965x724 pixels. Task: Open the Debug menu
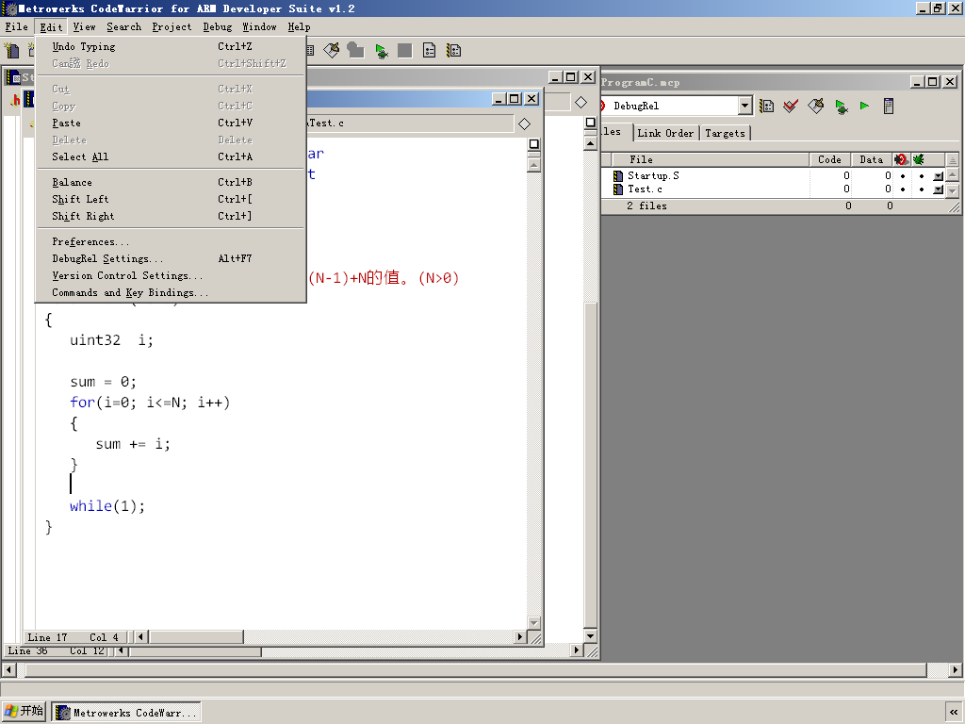coord(218,27)
